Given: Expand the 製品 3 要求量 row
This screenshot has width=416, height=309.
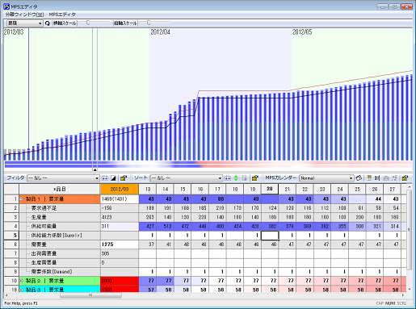Looking at the screenshot, I should pyautogui.click(x=21, y=290).
